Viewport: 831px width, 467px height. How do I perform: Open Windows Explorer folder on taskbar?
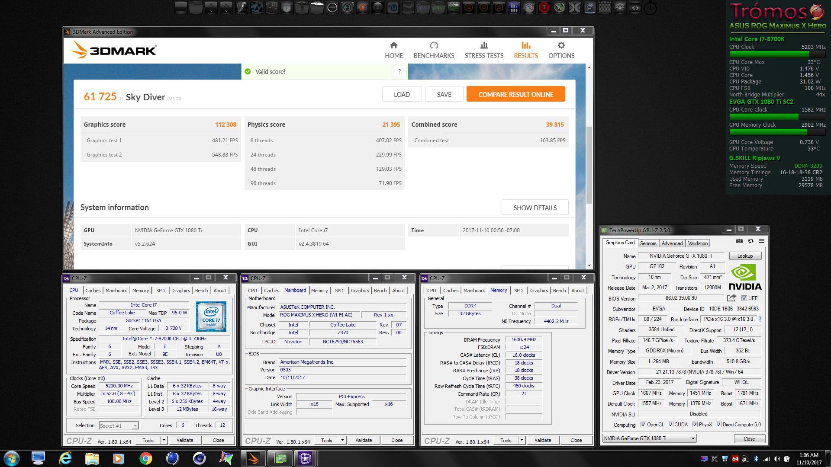(x=92, y=458)
